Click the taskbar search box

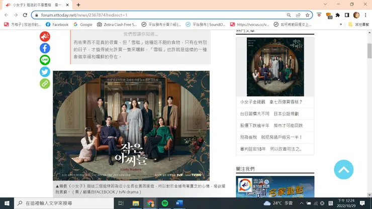pos(64,203)
